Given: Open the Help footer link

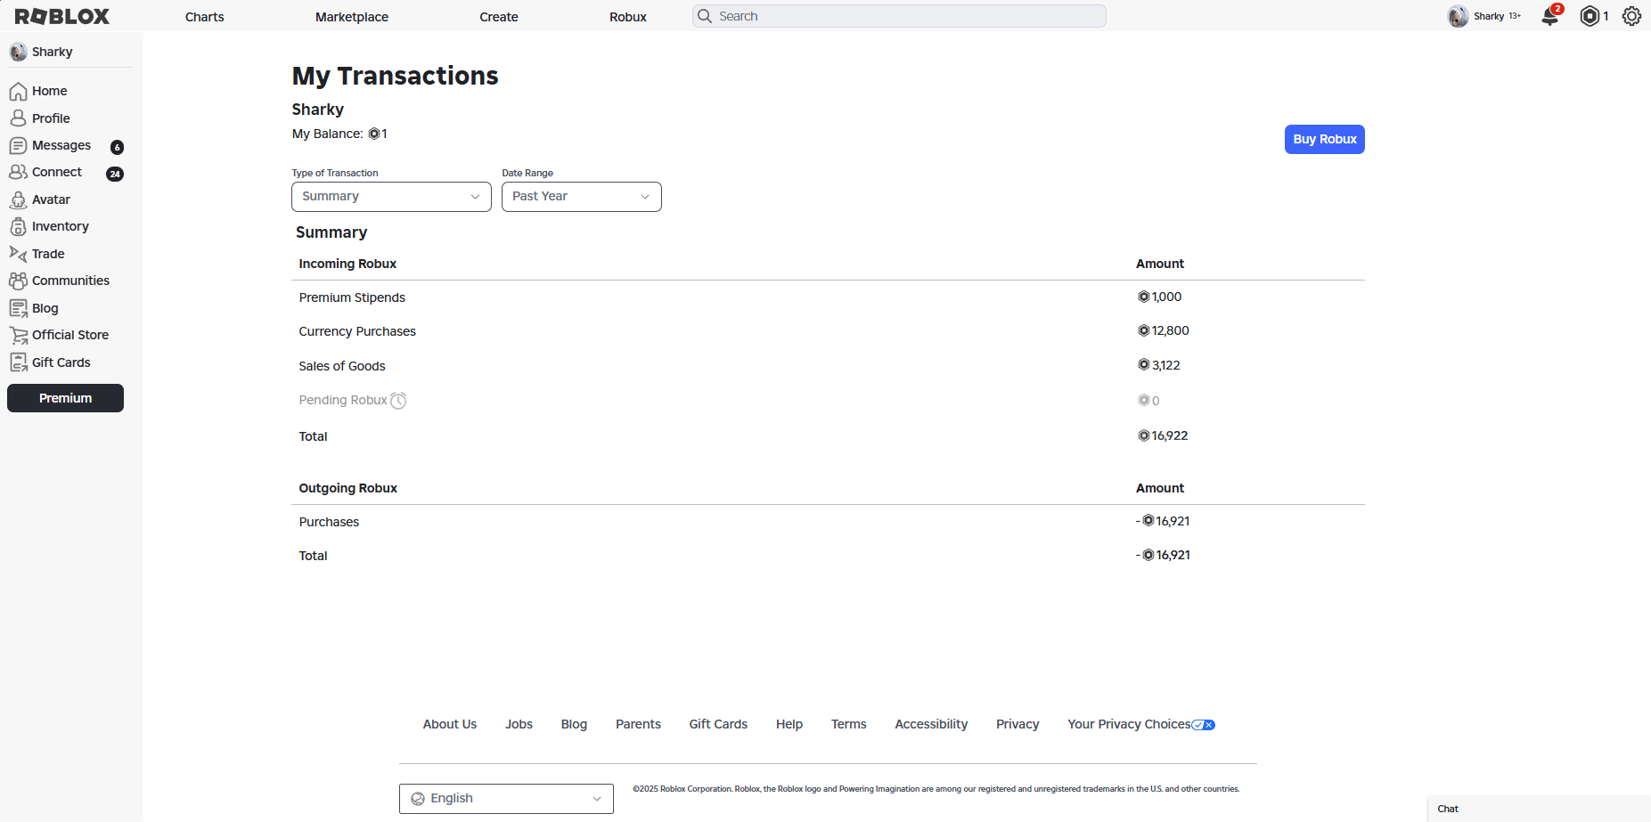Looking at the screenshot, I should 789,724.
